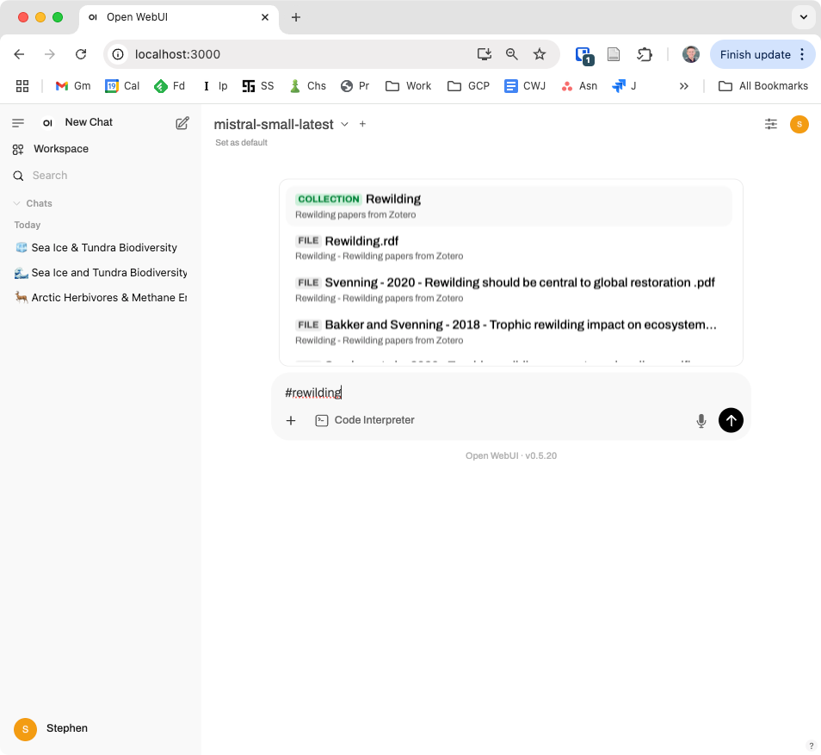This screenshot has width=821, height=755.
Task: Send the message with the arrow icon
Action: tap(730, 420)
